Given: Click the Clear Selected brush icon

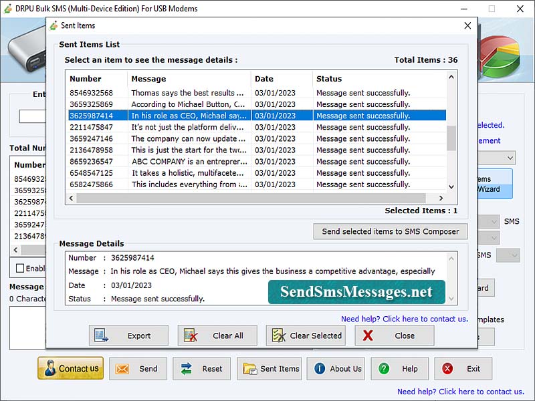Looking at the screenshot, I should [277, 336].
